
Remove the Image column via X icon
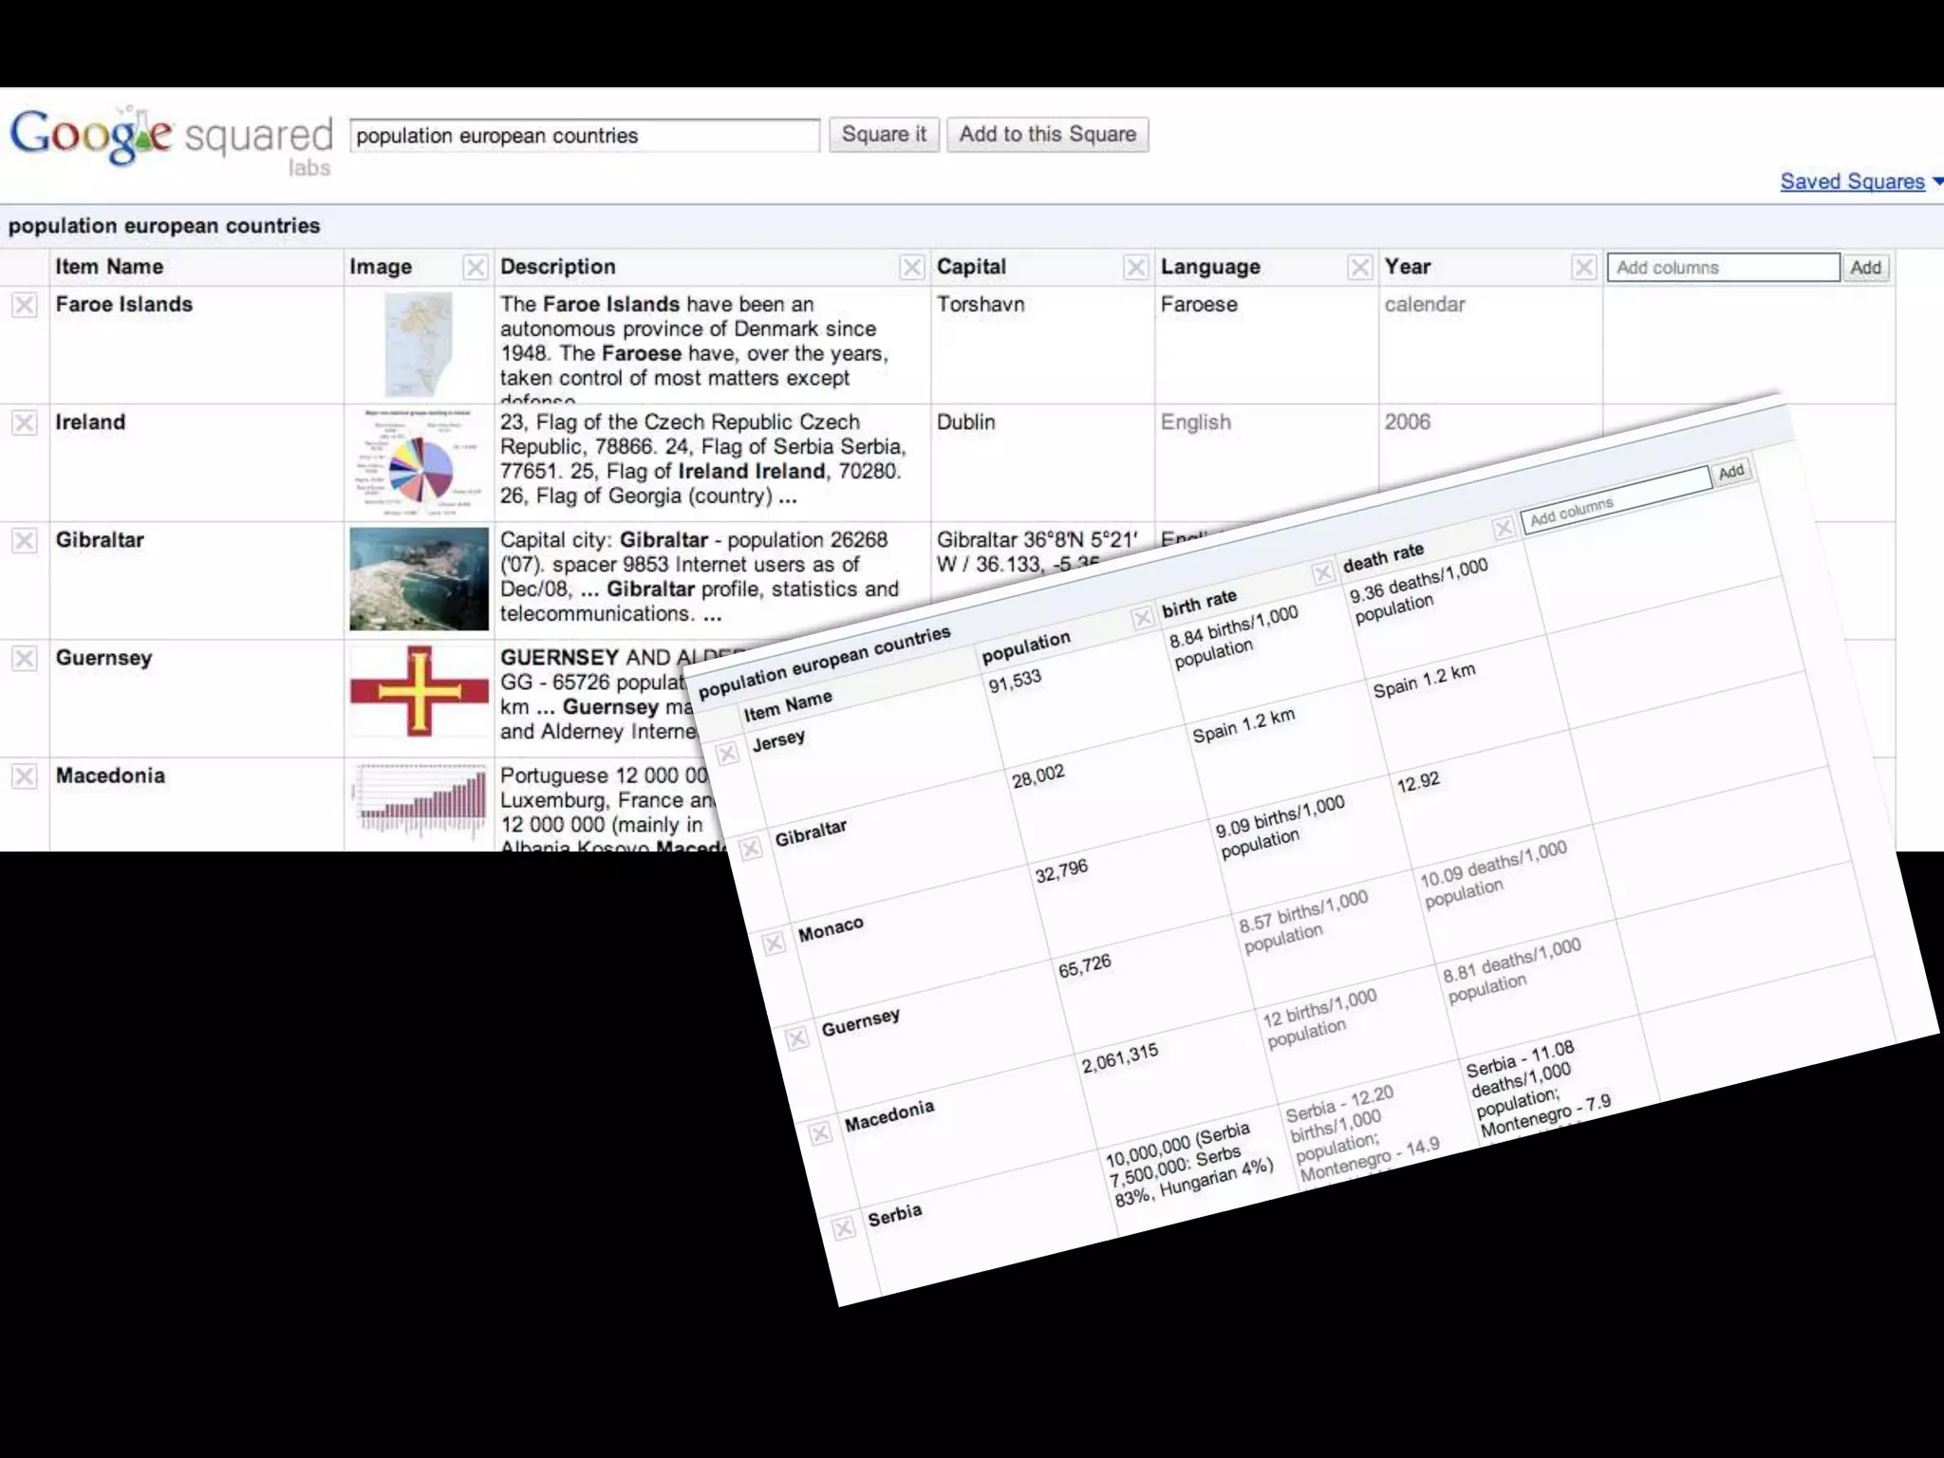click(x=476, y=268)
